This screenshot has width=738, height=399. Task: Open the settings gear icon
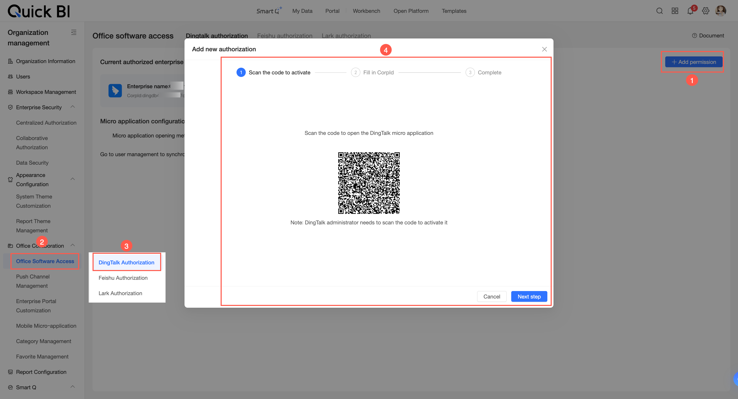[x=705, y=11]
